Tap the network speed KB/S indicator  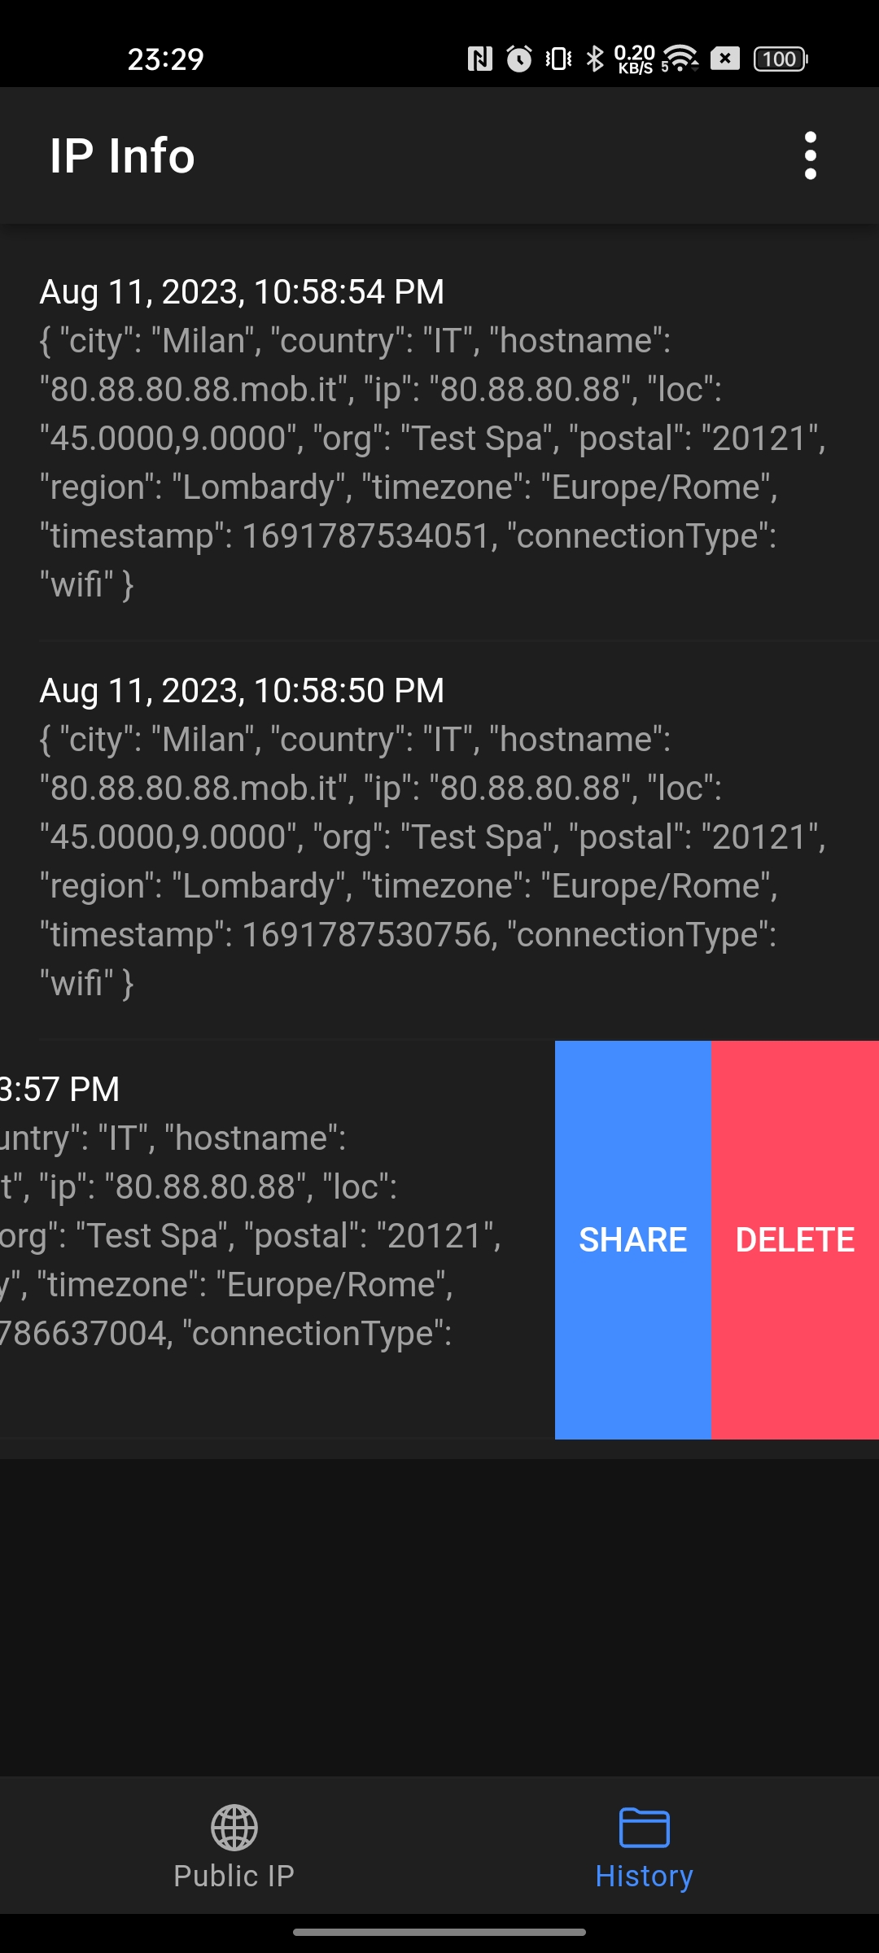[x=635, y=59]
